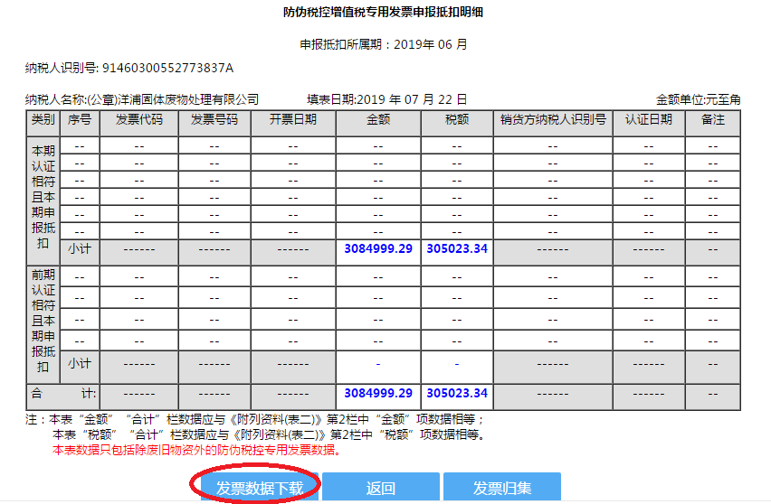Screen dimensions: 771x504
Task: Select the 合计 row 金额 value 3084999.29
Action: point(378,394)
